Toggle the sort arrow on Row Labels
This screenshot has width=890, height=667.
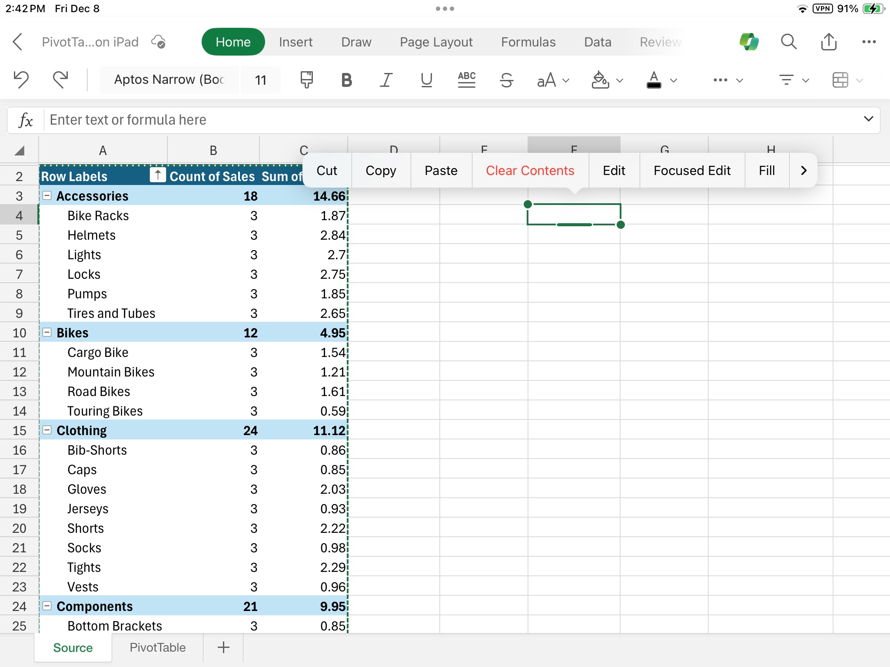coord(157,175)
